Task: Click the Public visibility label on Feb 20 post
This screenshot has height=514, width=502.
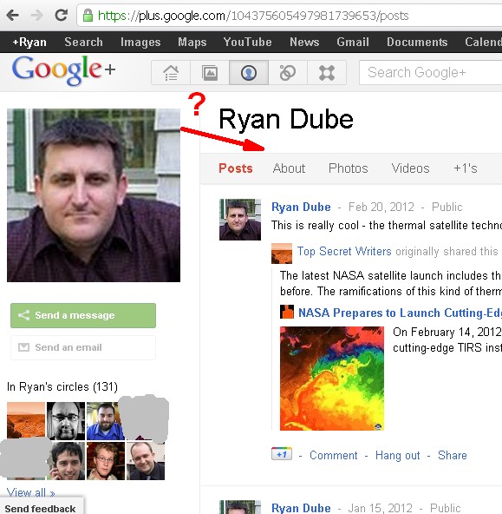Action: click(x=447, y=208)
